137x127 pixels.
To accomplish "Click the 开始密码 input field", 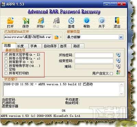I will [x=94, y=55].
